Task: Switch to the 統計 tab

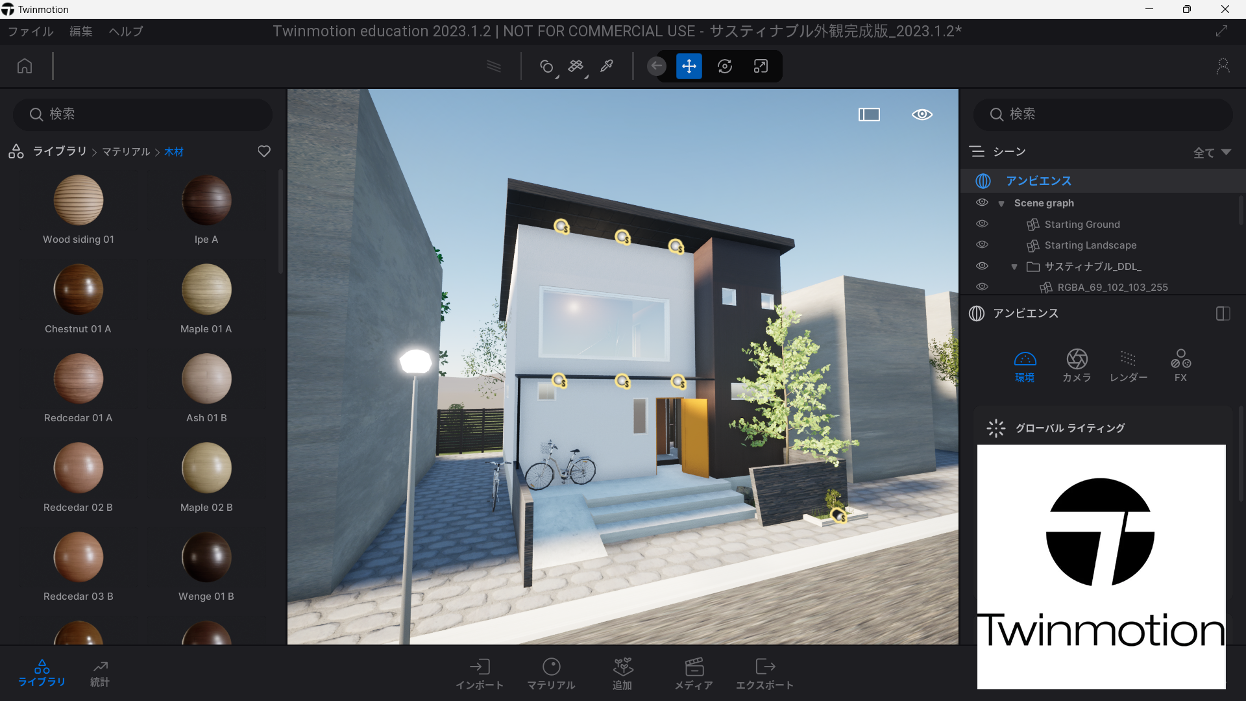Action: tap(100, 673)
